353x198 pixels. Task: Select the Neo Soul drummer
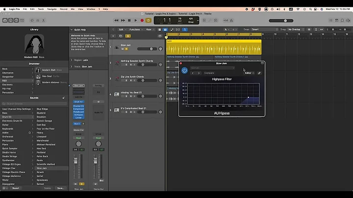tap(51, 76)
